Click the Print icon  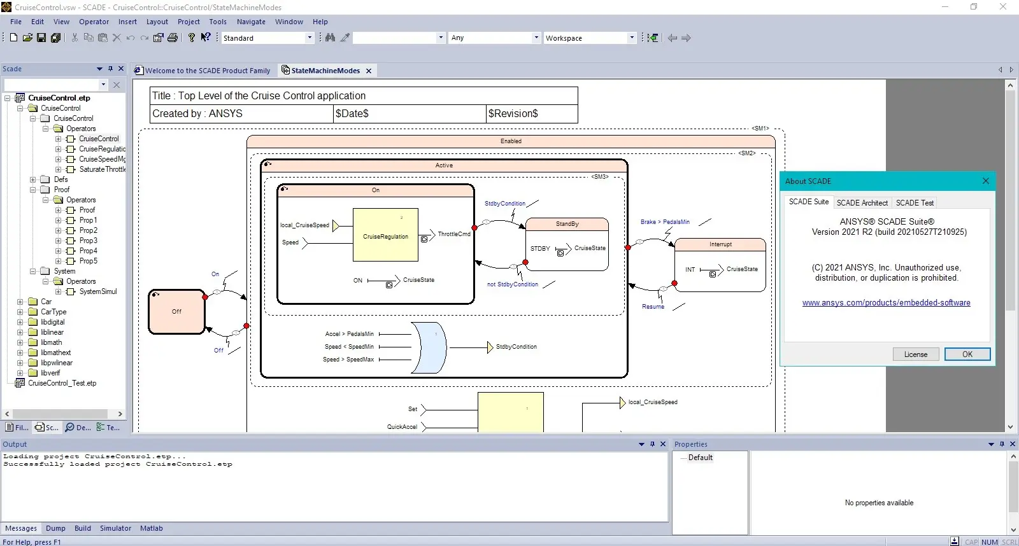[x=173, y=38]
